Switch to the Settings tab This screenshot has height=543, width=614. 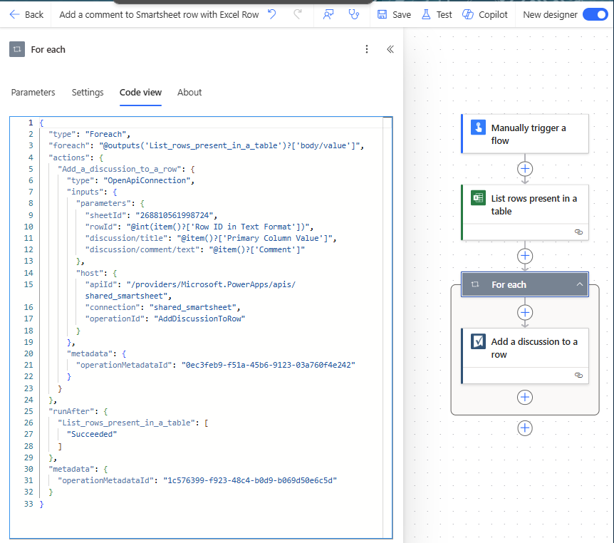[x=88, y=93]
